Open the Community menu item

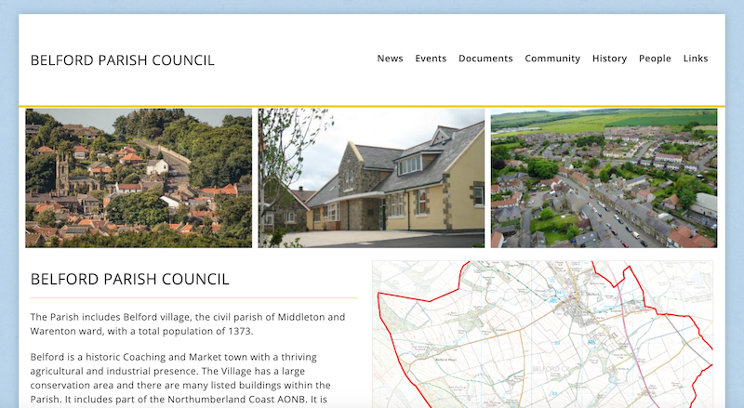pos(552,59)
